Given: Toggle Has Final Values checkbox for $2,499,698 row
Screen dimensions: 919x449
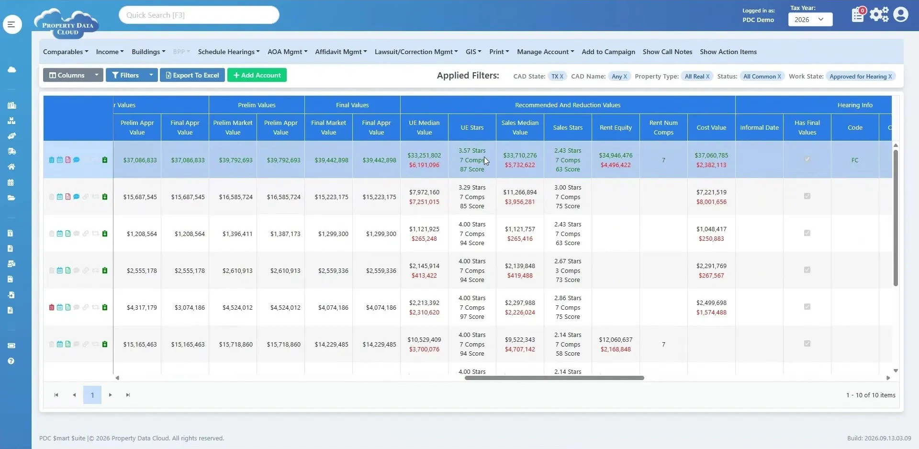Looking at the screenshot, I should pyautogui.click(x=807, y=306).
